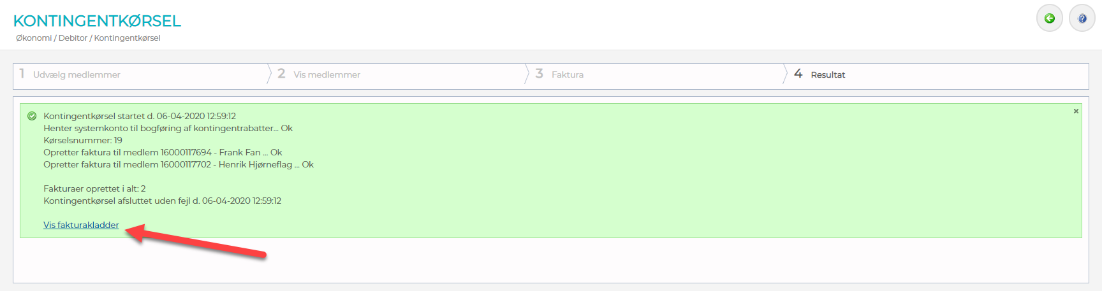The height and width of the screenshot is (291, 1102).
Task: Click Økonomi in the breadcrumb
Action: (x=34, y=38)
